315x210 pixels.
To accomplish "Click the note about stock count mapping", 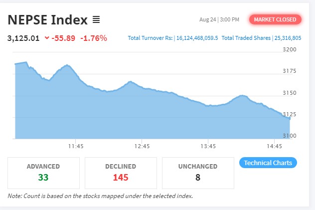I will coord(100,196).
